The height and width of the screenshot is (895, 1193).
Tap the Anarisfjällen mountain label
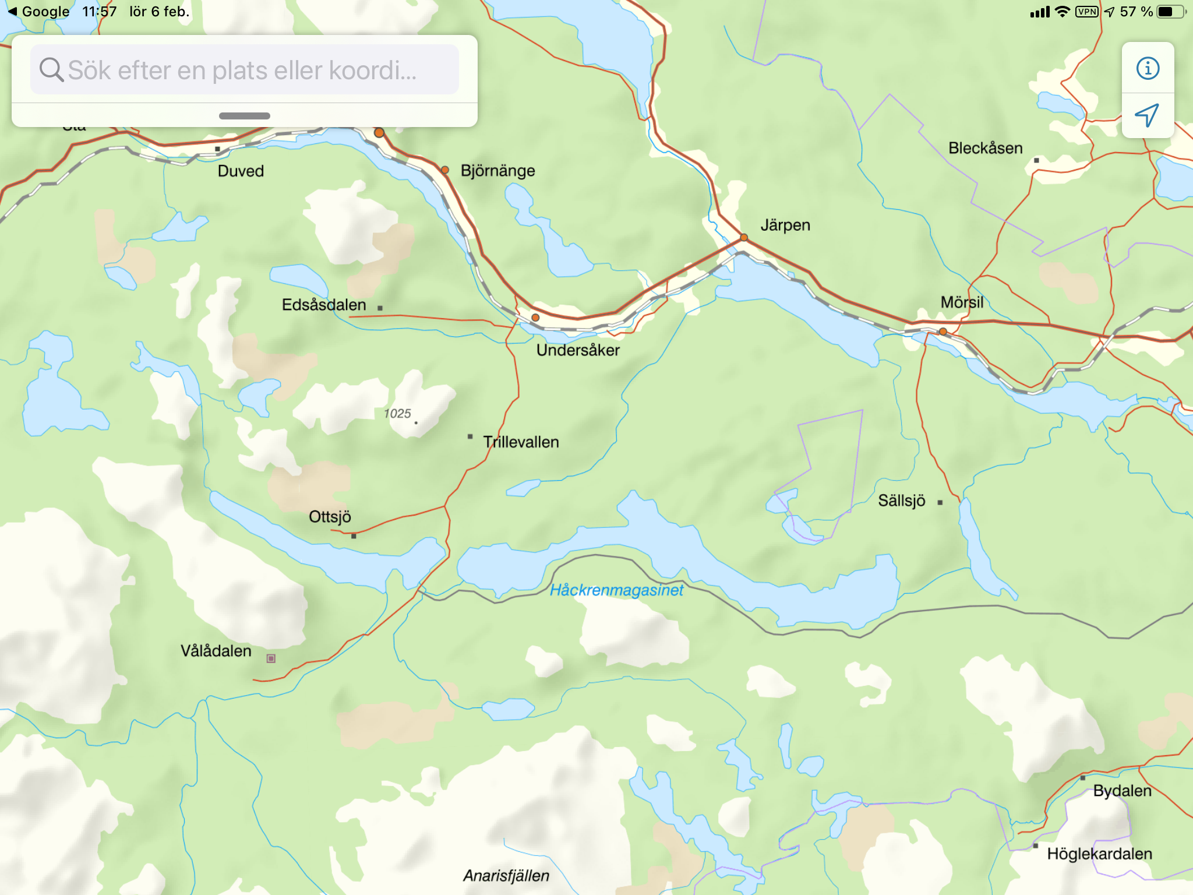(x=506, y=876)
